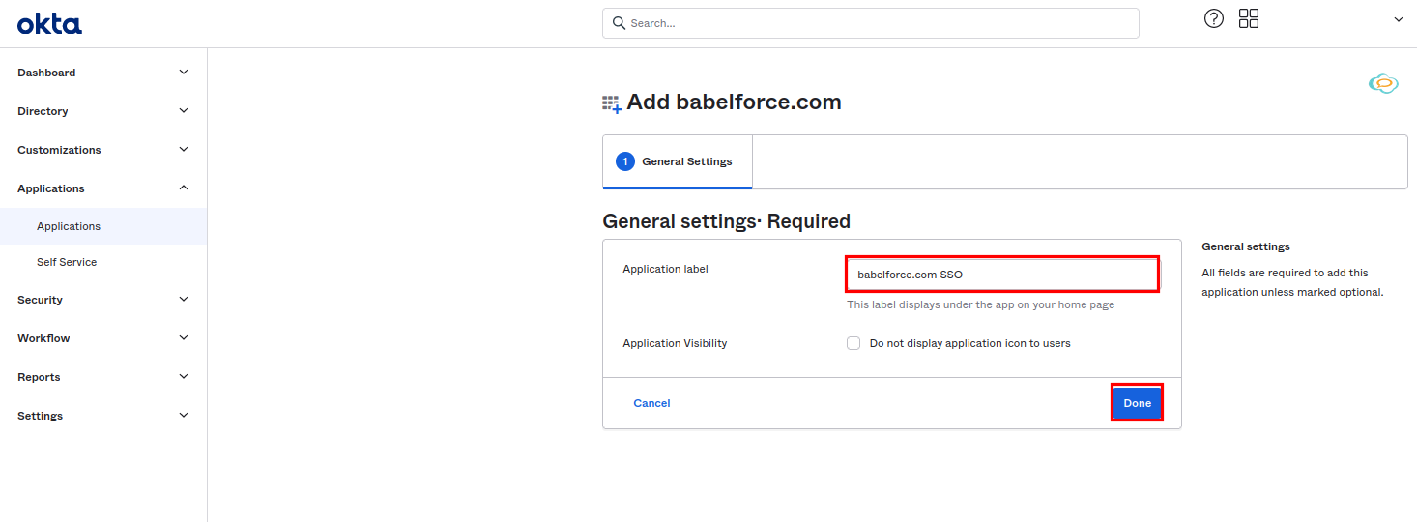This screenshot has width=1417, height=522.
Task: Open the help question-mark icon
Action: (x=1214, y=18)
